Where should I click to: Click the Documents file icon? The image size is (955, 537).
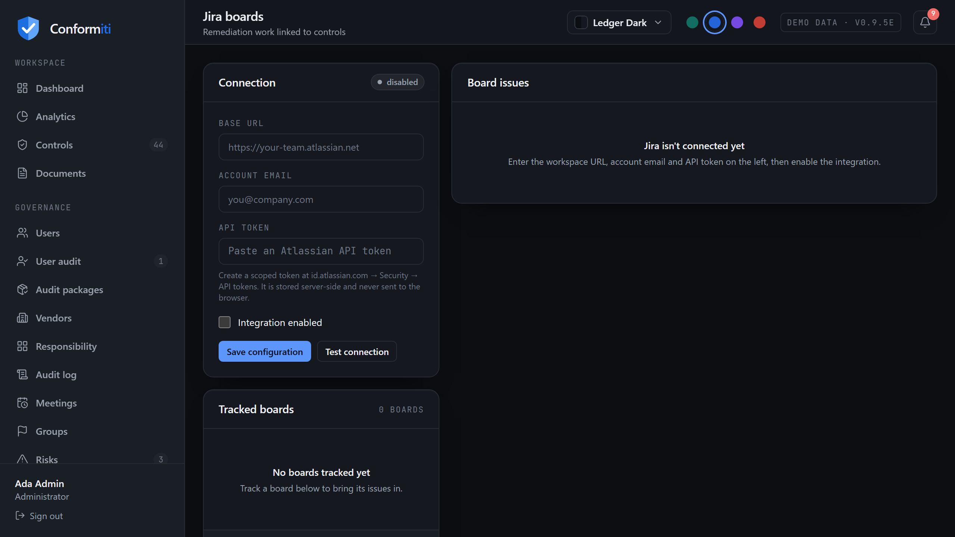[22, 173]
